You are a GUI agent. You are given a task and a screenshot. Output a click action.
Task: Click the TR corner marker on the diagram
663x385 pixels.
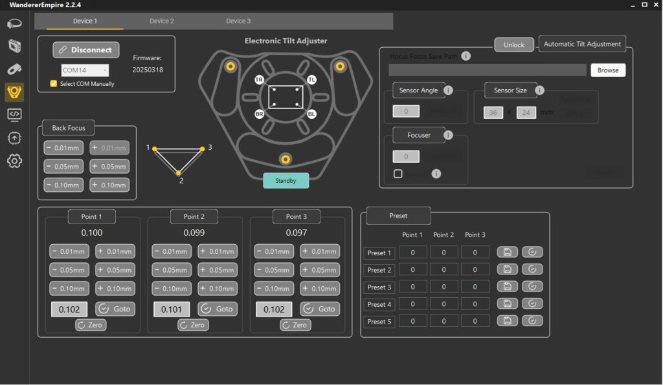point(259,79)
